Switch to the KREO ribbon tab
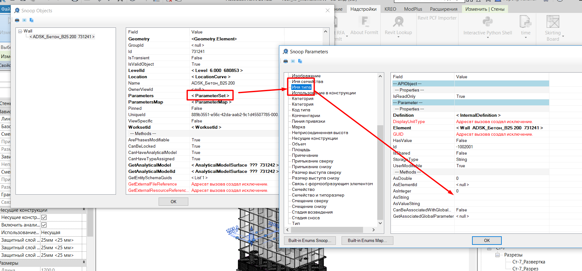 pyautogui.click(x=390, y=9)
